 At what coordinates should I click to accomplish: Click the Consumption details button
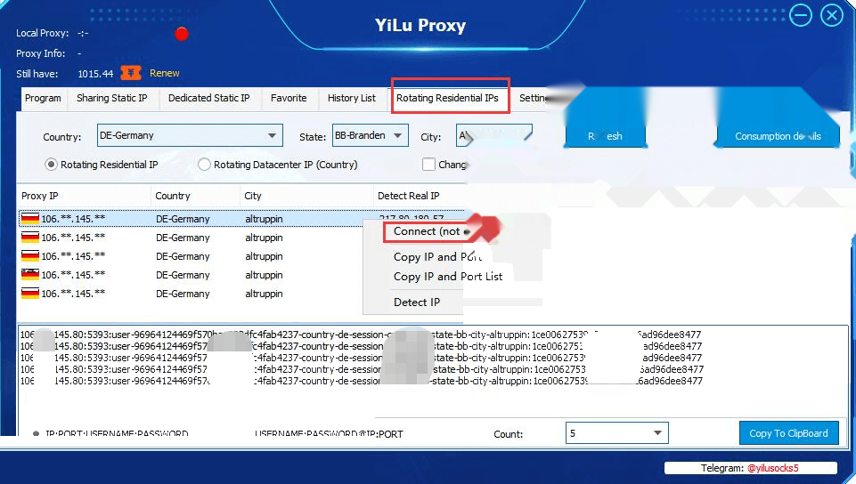point(778,136)
